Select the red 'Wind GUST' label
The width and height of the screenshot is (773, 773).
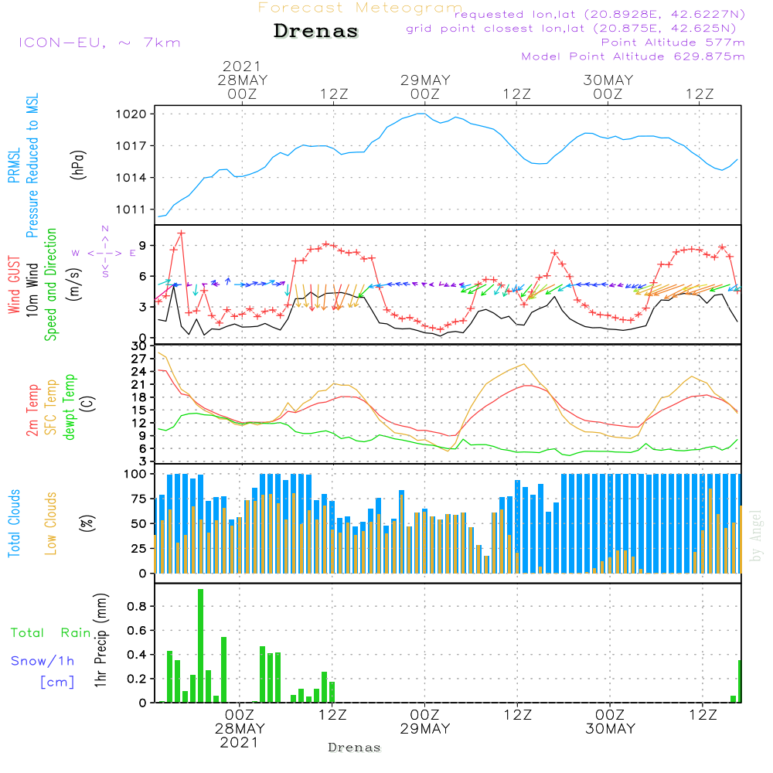pyautogui.click(x=14, y=284)
